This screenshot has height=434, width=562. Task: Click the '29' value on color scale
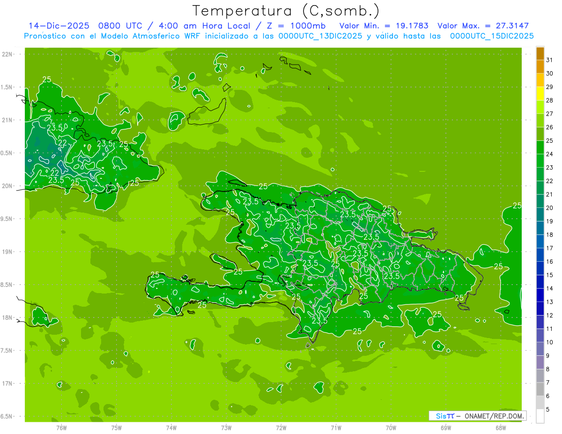click(549, 87)
